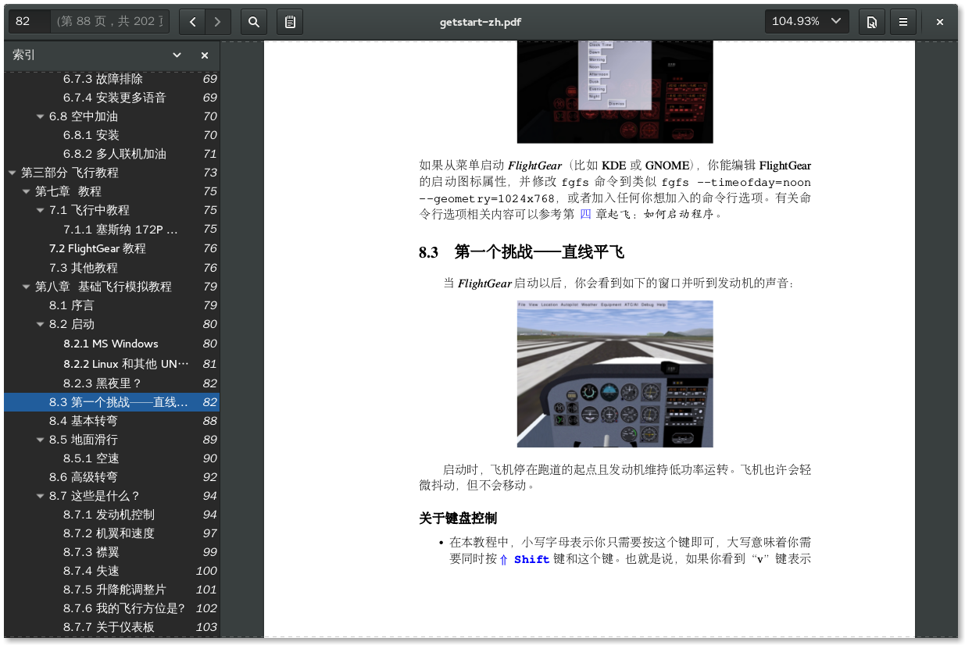Collapse the 7.1 飞行中教程 node
965x645 pixels.
41,210
